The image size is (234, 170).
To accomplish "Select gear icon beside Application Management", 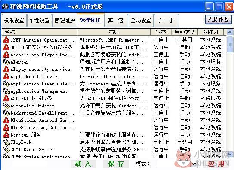I will 6,91.
